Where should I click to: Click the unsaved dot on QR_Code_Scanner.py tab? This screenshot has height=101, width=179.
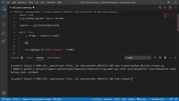tap(34, 8)
